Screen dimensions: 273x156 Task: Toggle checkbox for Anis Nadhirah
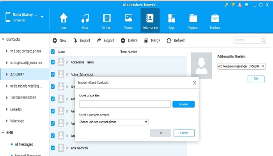tap(53, 147)
